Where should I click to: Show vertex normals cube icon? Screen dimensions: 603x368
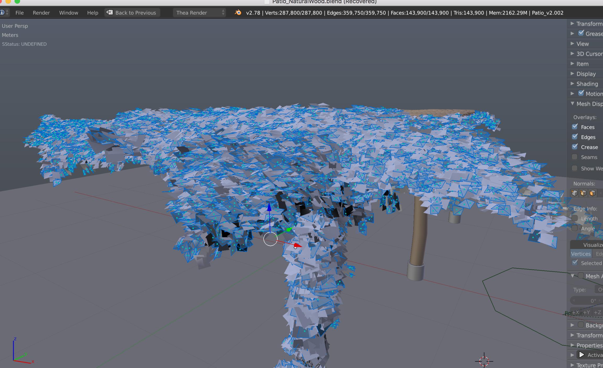tap(574, 193)
